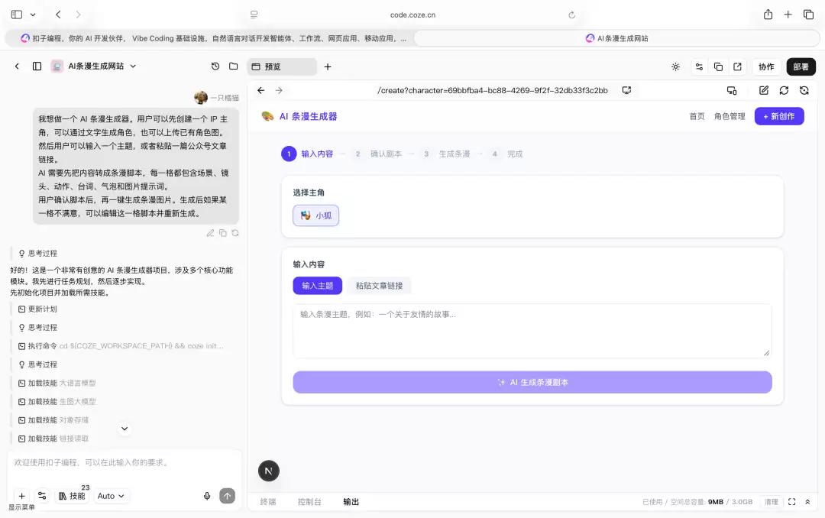Viewport: 825px width, 518px height.
Task: Open the Auto model dropdown
Action: click(x=111, y=496)
